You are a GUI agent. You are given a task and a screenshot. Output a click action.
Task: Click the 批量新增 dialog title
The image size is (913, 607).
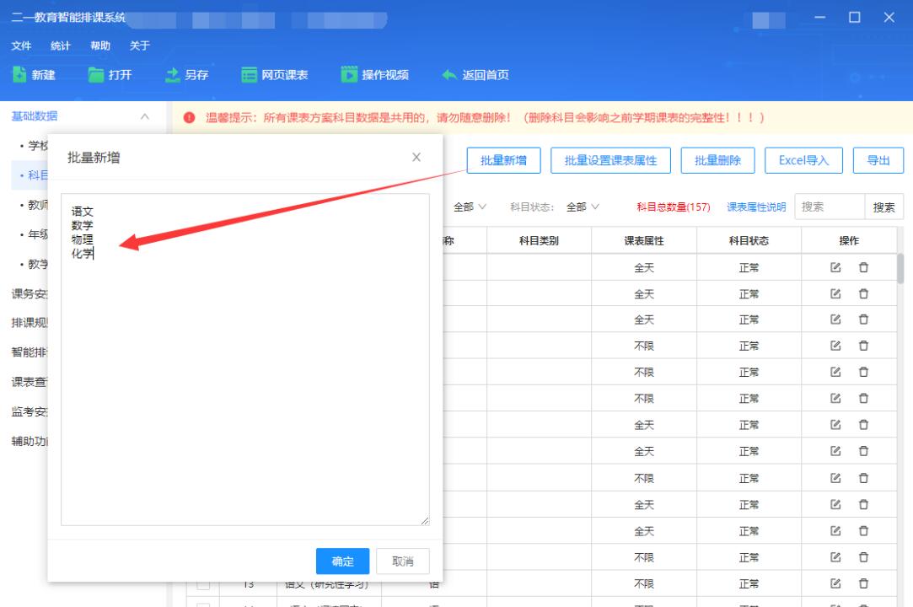click(x=94, y=158)
